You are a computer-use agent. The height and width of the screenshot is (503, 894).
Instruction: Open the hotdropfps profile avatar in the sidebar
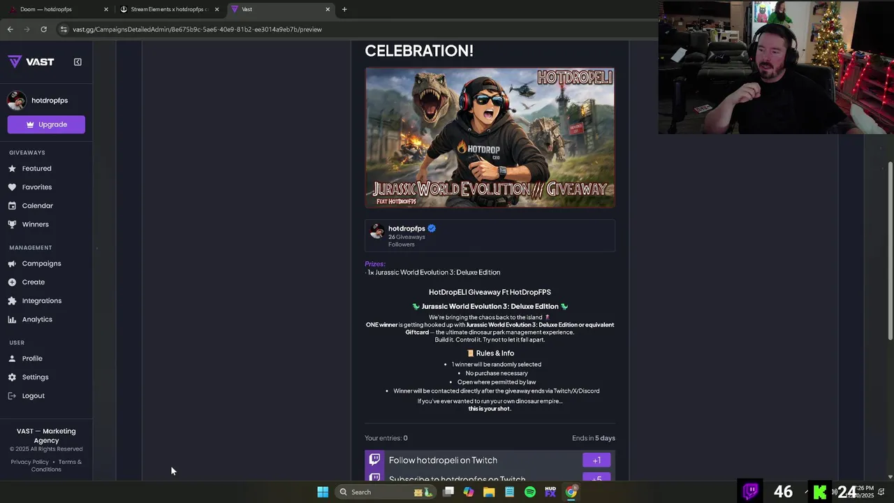point(17,101)
